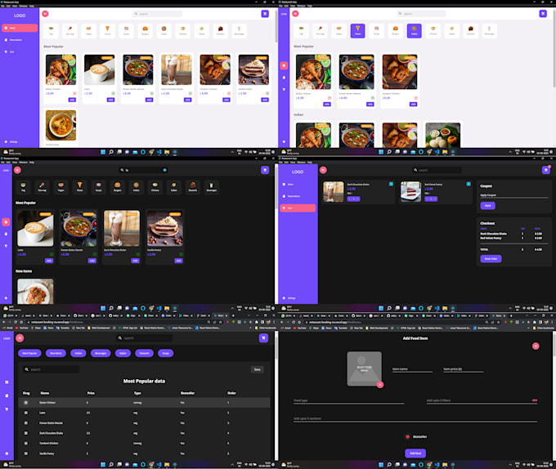Open Reservations in the light window's expanded sidebar

(x=14, y=40)
